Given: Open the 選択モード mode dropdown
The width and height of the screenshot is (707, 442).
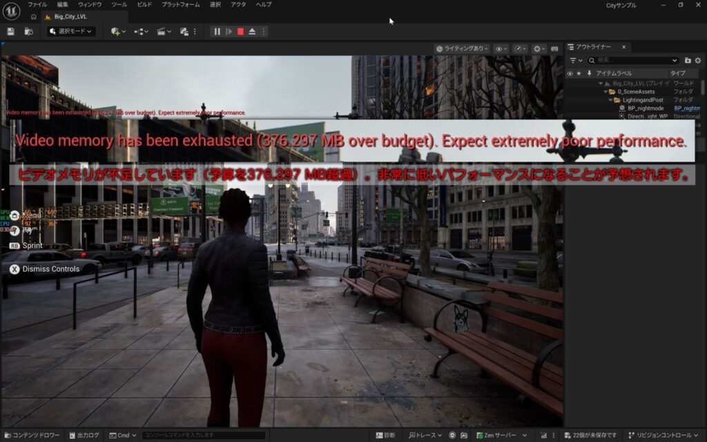Looking at the screenshot, I should point(72,31).
